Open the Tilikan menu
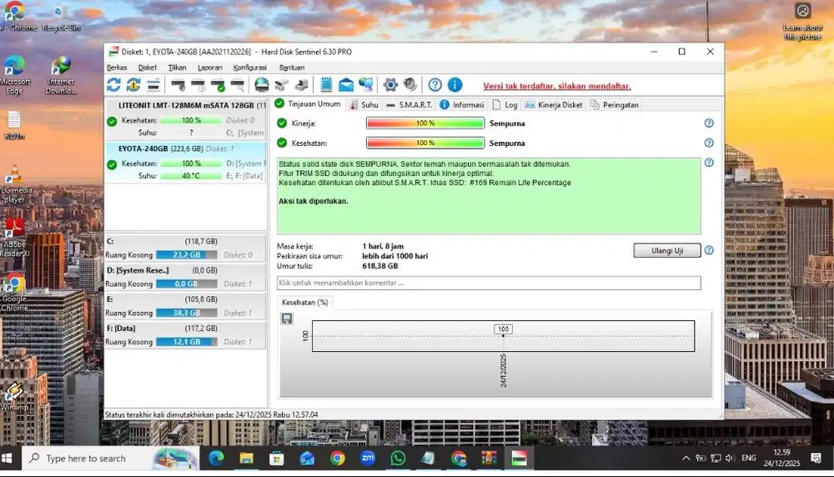This screenshot has height=477, width=834. pos(177,68)
